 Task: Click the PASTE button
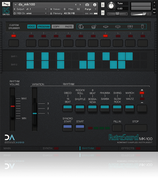pyautogui.click(x=69, y=27)
